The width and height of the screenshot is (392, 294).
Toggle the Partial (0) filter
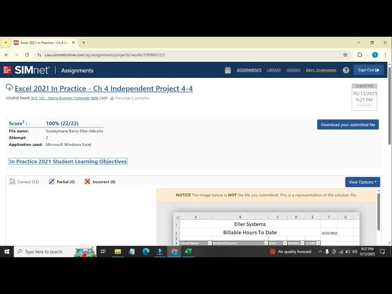coord(62,182)
